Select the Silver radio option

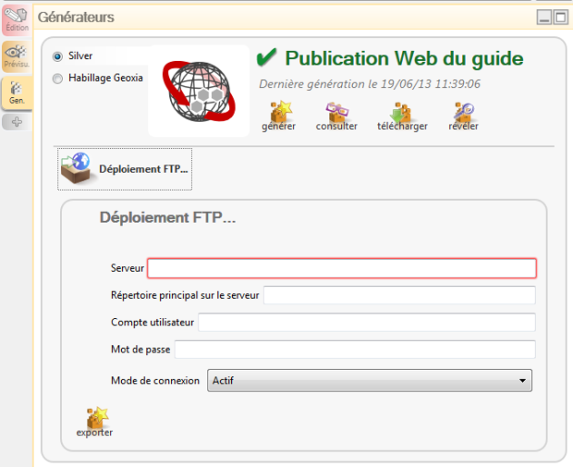pos(57,56)
